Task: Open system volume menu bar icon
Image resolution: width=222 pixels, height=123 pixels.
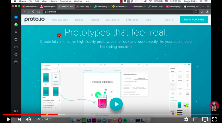Action: click(146, 1)
